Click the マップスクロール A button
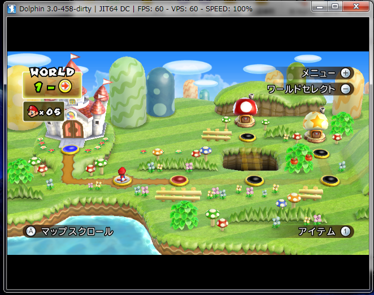 tap(31, 231)
